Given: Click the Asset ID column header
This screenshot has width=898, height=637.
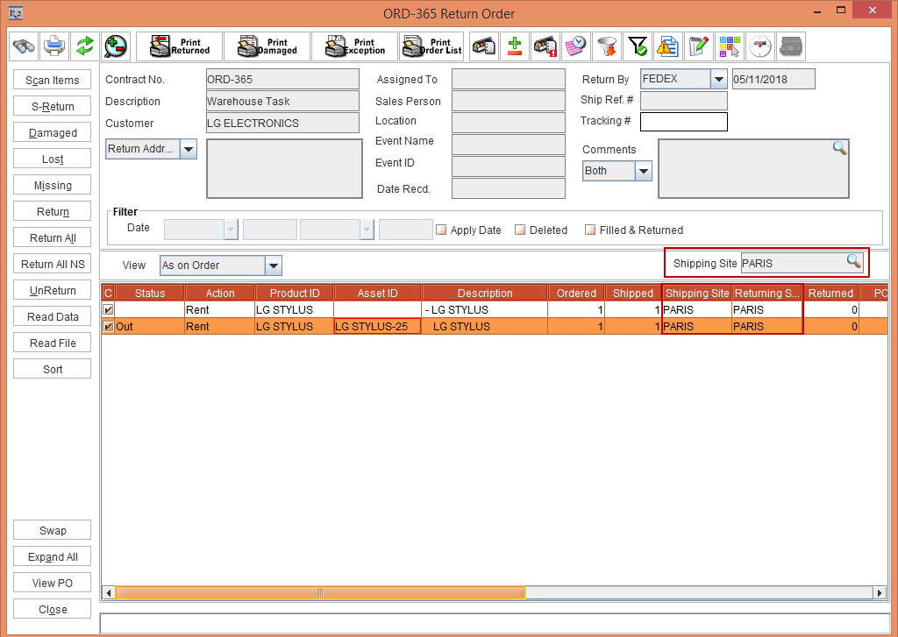Looking at the screenshot, I should [x=377, y=293].
